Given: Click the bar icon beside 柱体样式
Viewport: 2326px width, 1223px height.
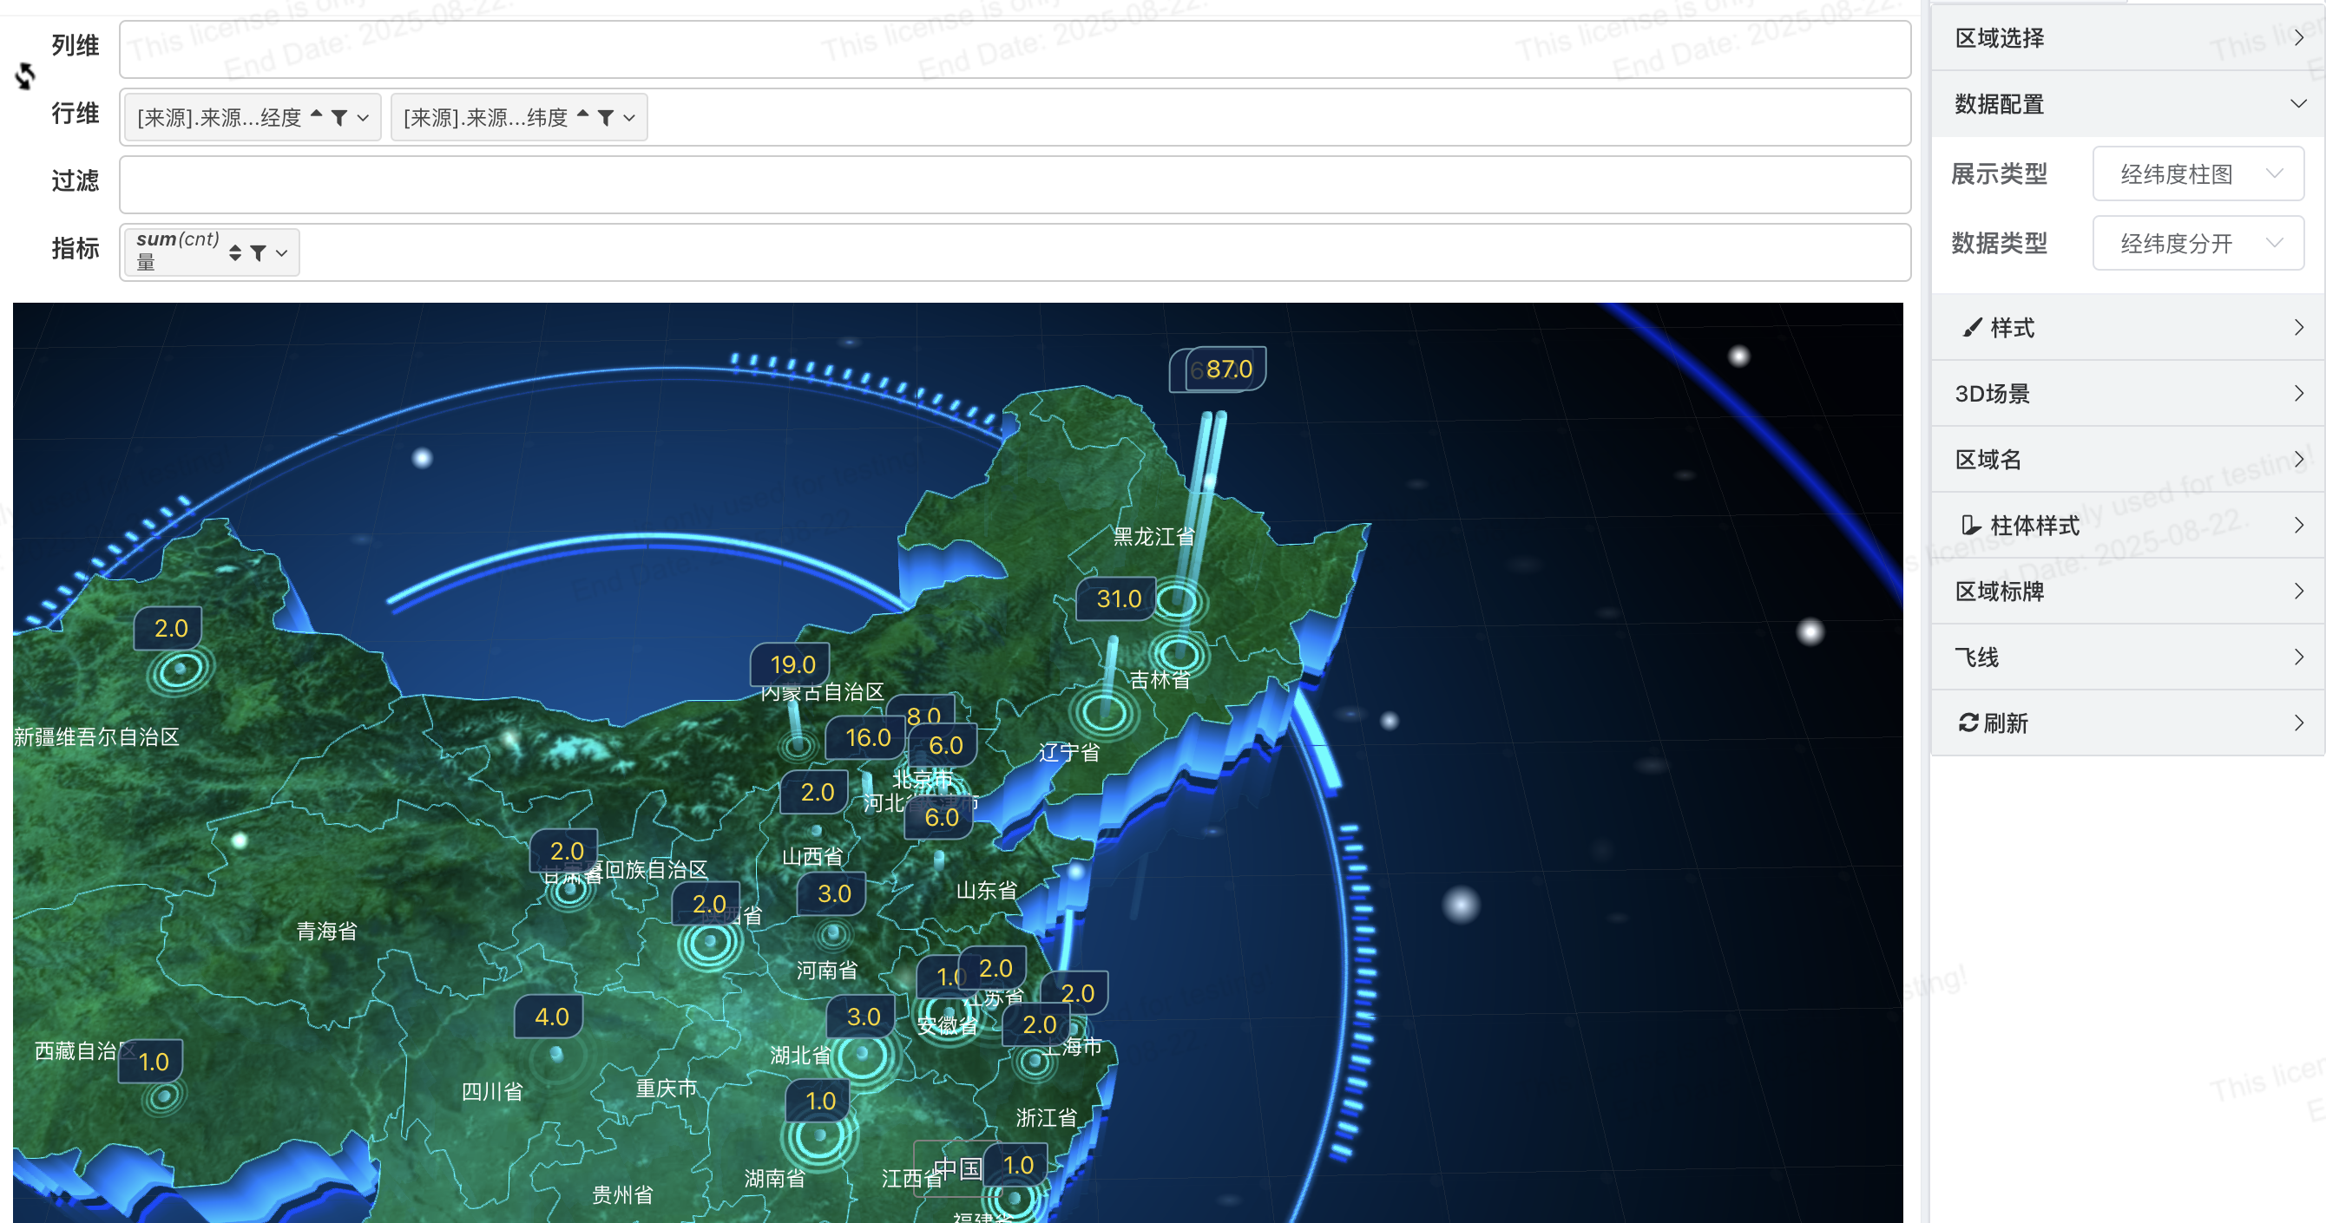Looking at the screenshot, I should point(1970,526).
